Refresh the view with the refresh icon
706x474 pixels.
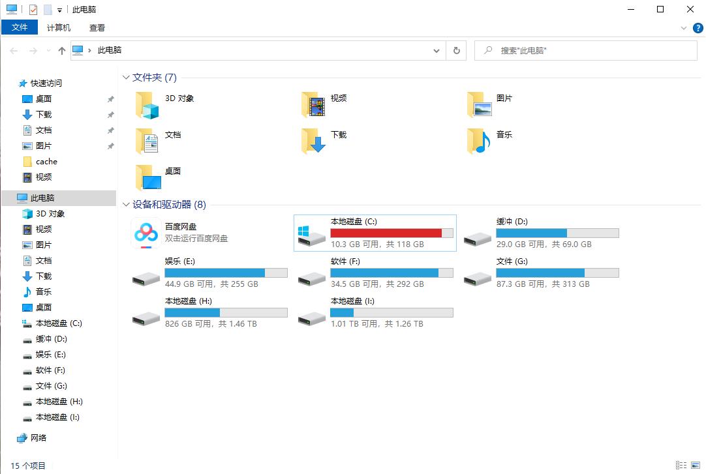[x=456, y=50]
